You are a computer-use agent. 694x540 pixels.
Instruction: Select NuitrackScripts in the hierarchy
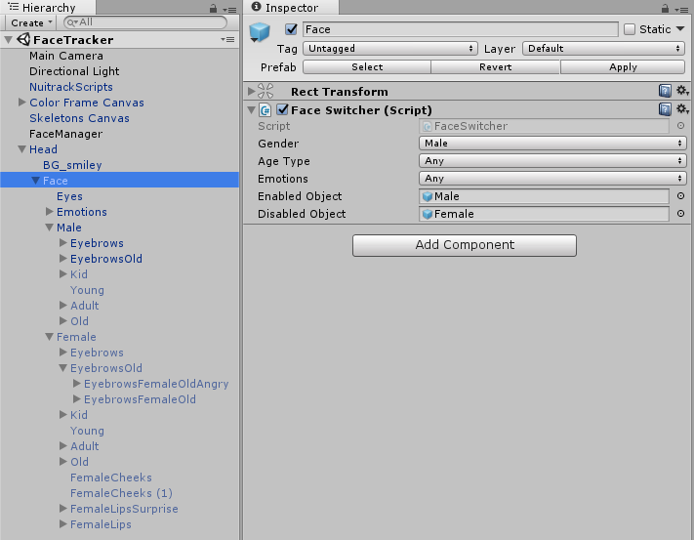[71, 87]
